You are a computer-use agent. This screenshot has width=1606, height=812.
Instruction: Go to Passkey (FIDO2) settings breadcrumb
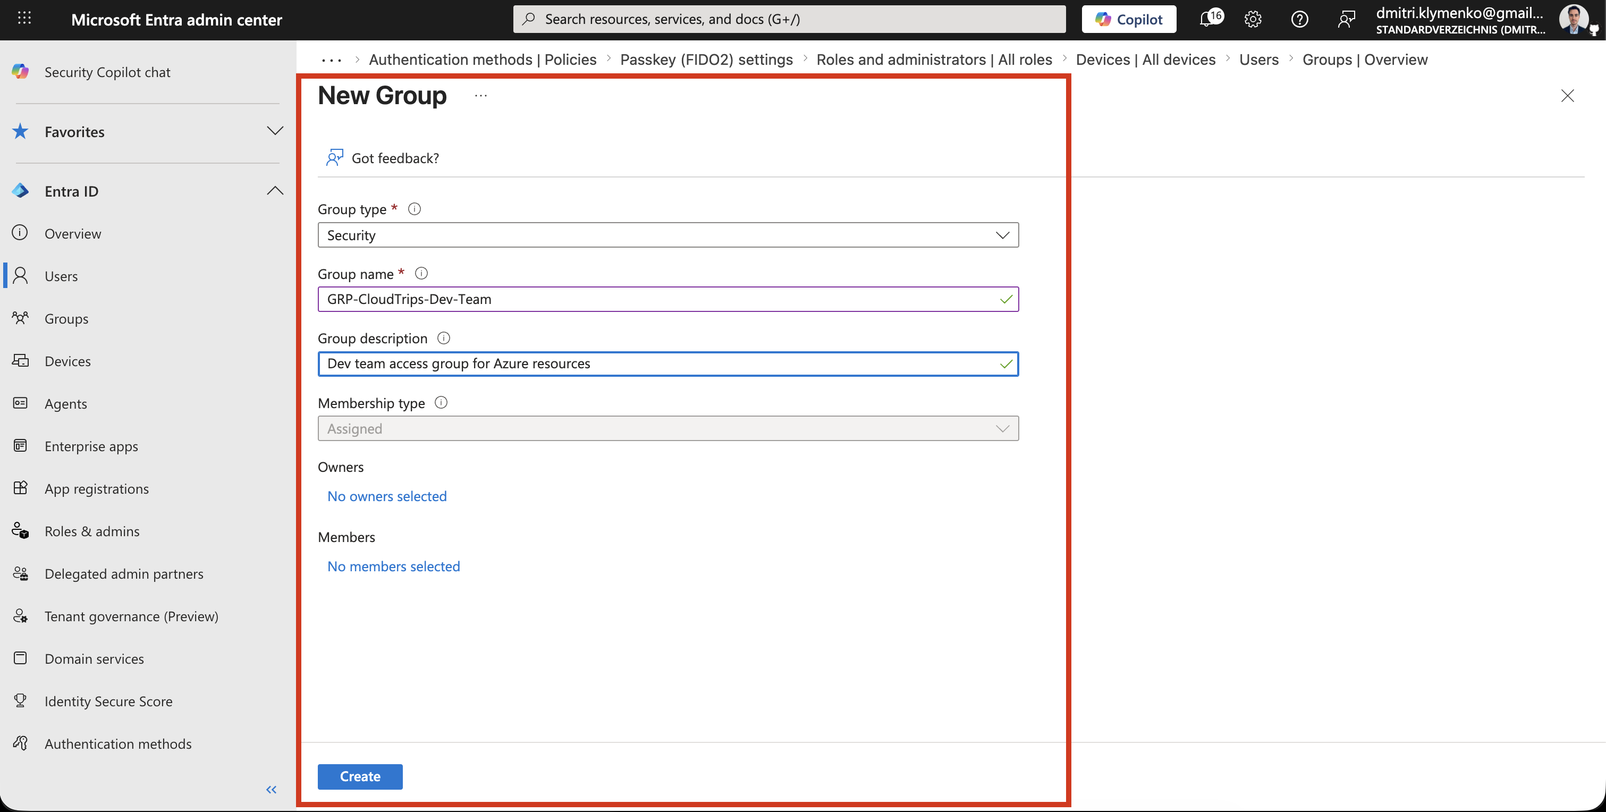(x=706, y=60)
